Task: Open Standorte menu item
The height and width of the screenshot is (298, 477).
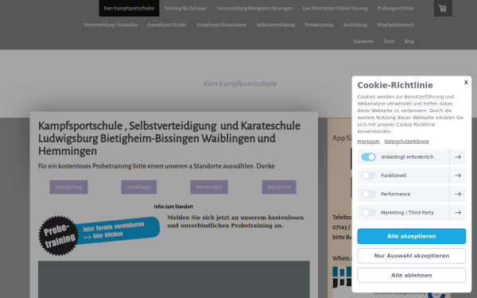Action: pos(363,41)
